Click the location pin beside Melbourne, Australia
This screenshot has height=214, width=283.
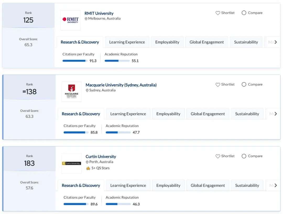click(86, 19)
